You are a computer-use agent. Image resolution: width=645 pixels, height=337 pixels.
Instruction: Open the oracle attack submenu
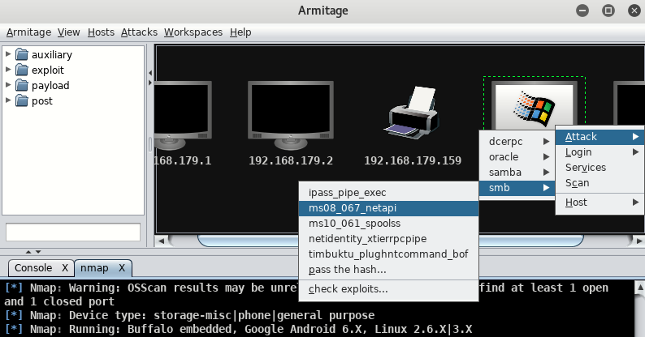pos(517,157)
